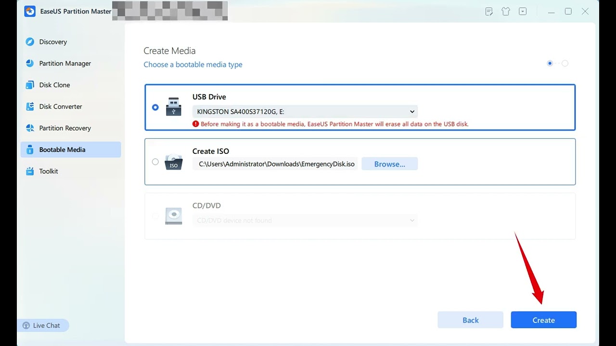Click the Disk Clone icon
This screenshot has width=616, height=346.
[x=30, y=85]
